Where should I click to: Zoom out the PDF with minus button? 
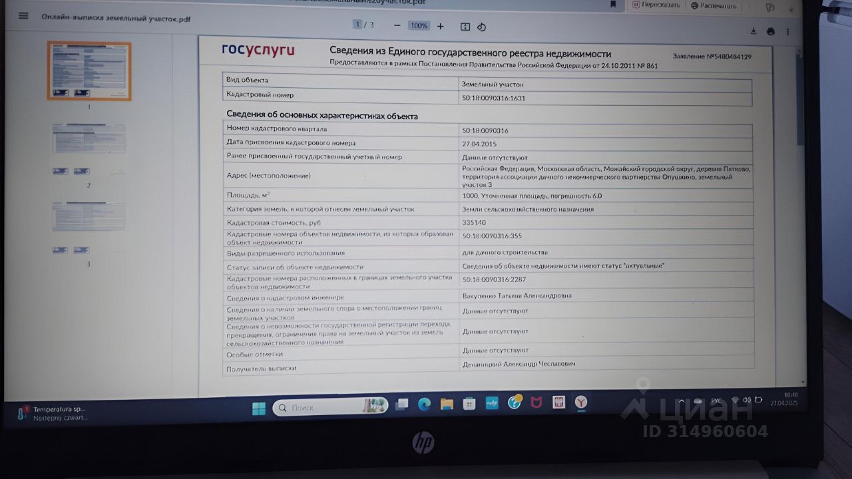coord(397,26)
